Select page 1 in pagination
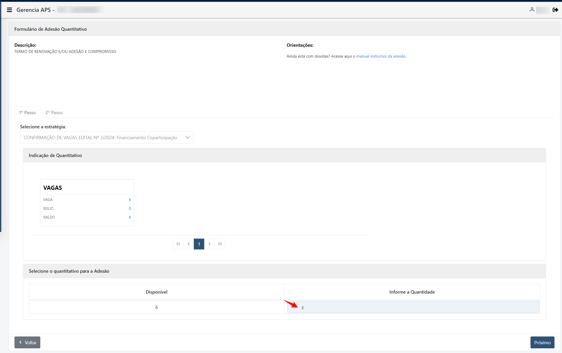Screen dimensions: 562x353 (199, 244)
